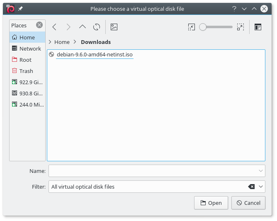Screen dimensions: 277x221
Task: Go back using the back arrow
Action: 54,27
